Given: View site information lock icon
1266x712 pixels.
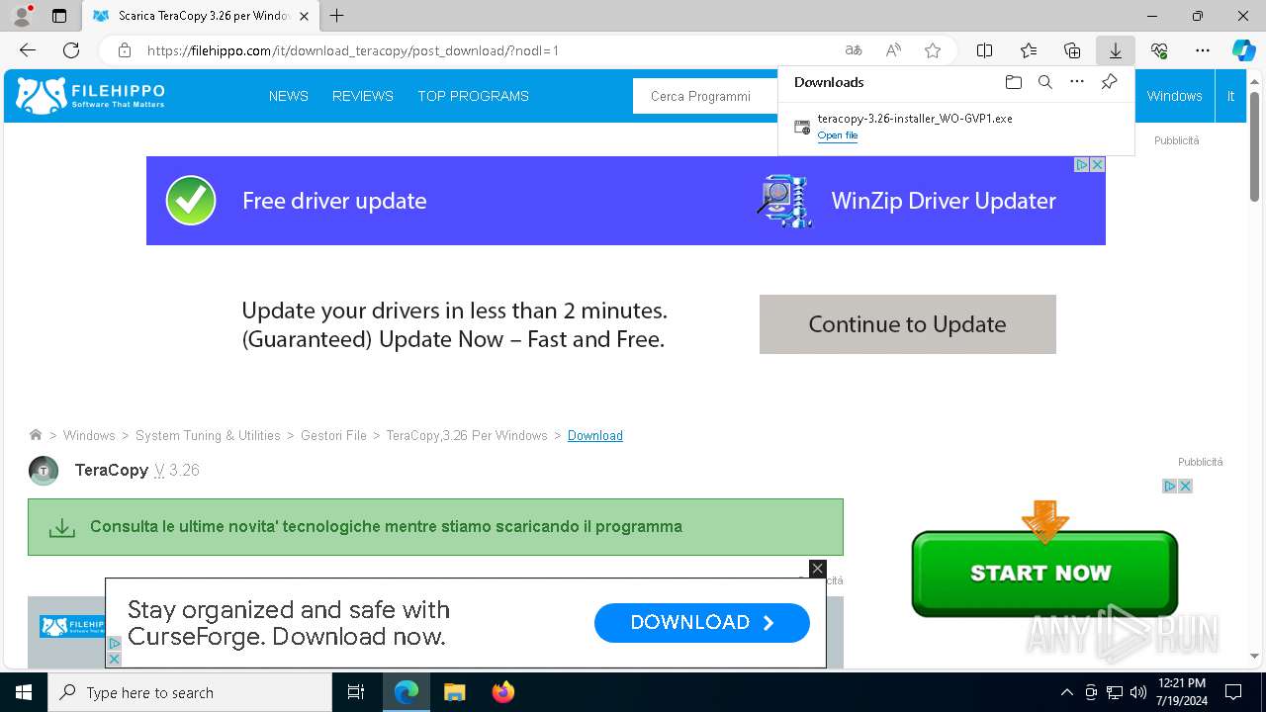Looking at the screenshot, I should click(x=124, y=50).
